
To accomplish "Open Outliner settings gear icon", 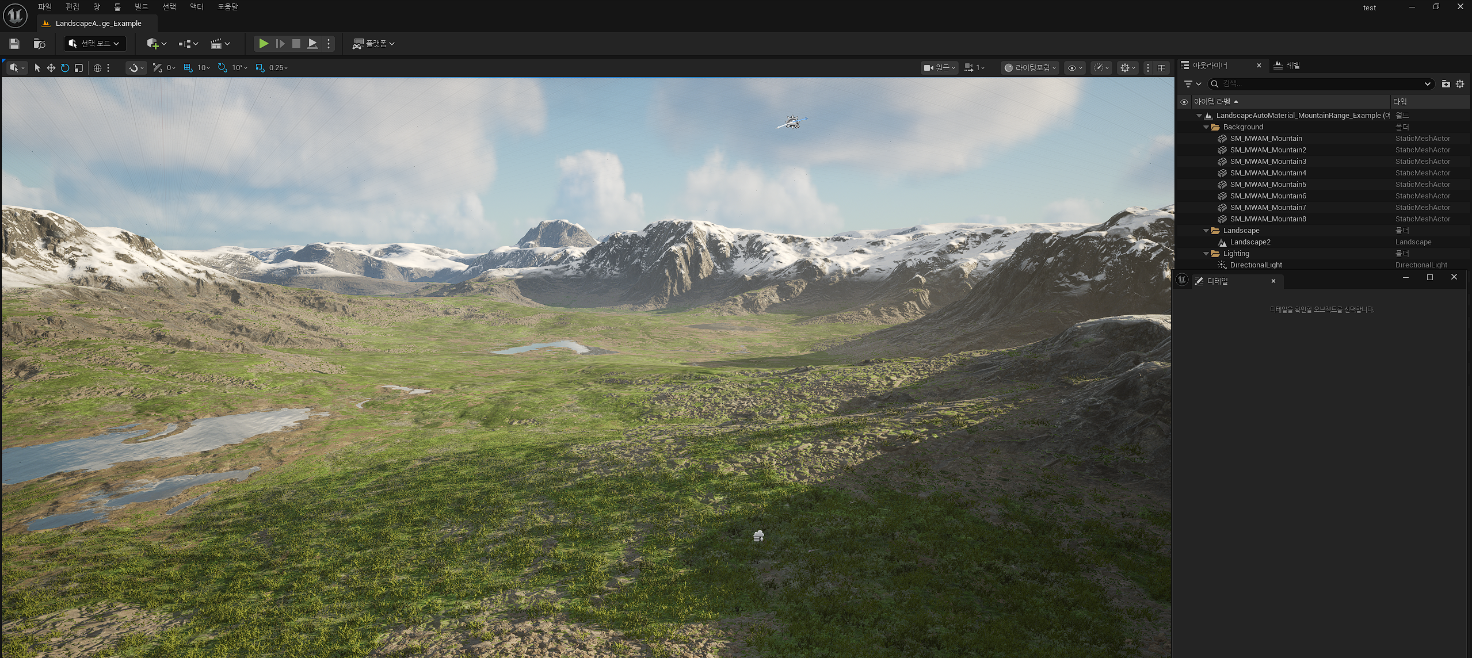I will pos(1460,84).
